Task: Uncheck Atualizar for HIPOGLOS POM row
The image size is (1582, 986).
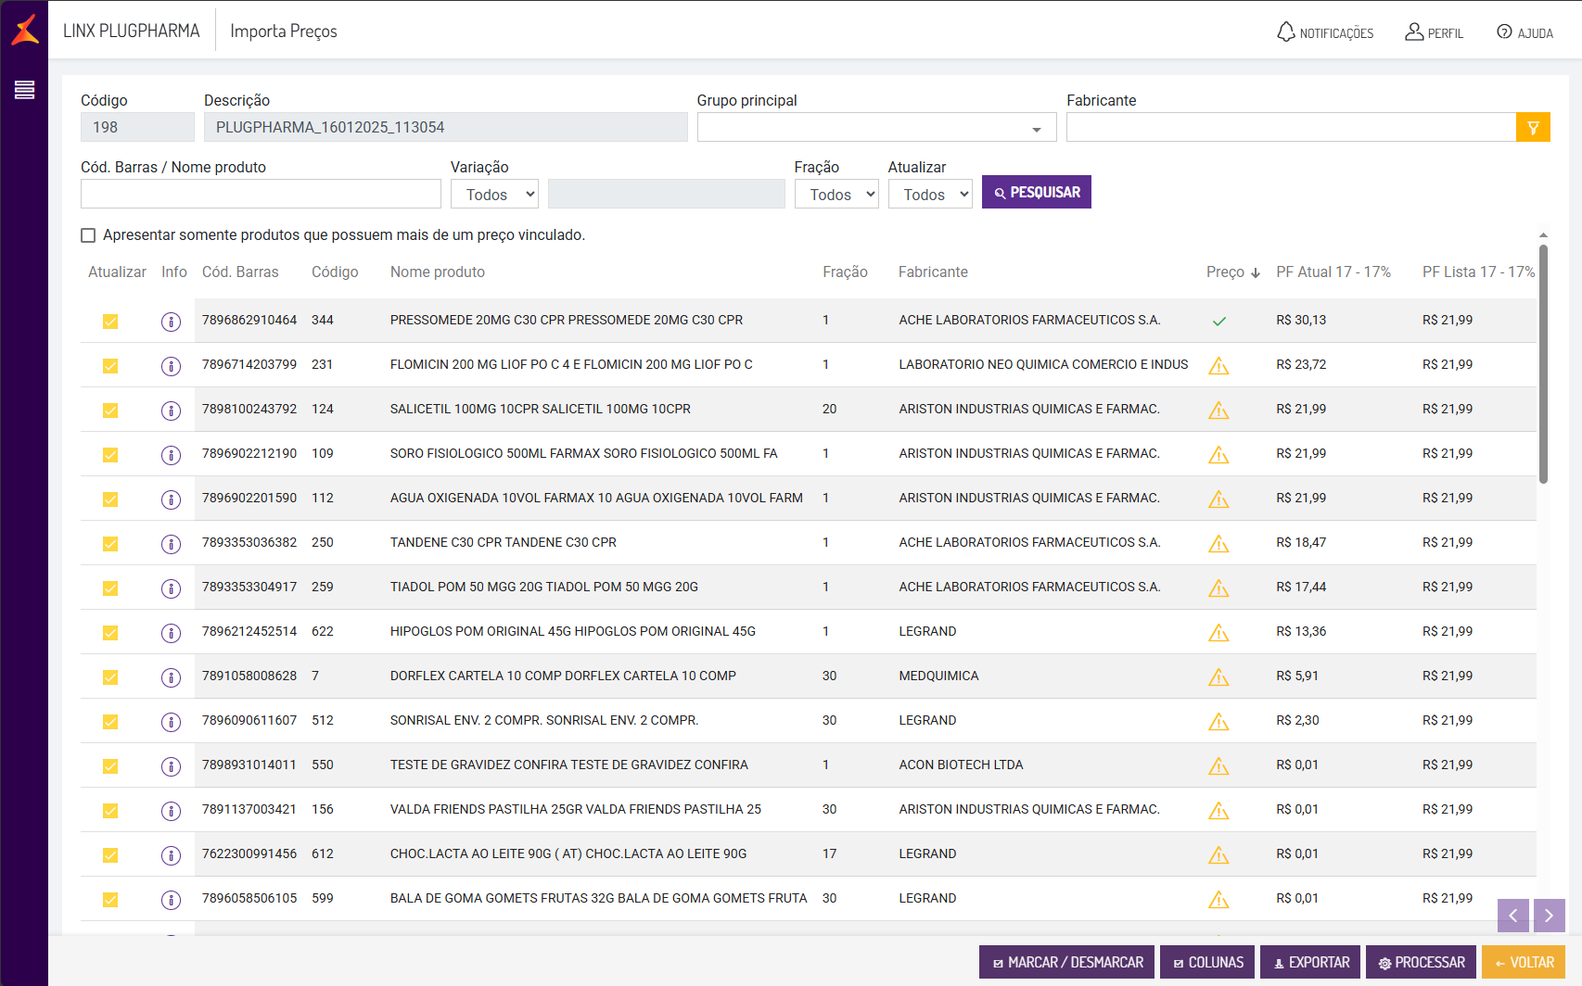Action: [110, 633]
